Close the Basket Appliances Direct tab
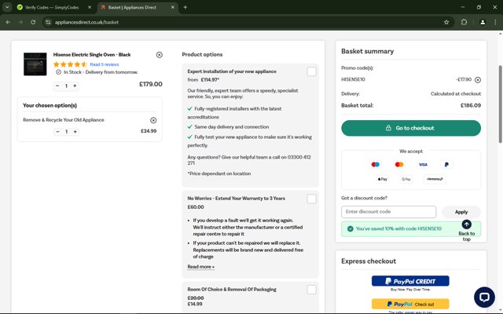Screen dimensions: 503x314 click(x=173, y=7)
